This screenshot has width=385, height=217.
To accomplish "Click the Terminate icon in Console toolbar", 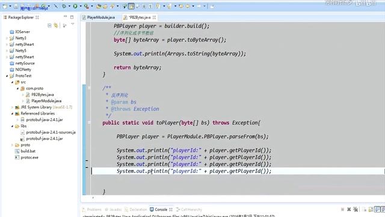I will tap(342, 210).
